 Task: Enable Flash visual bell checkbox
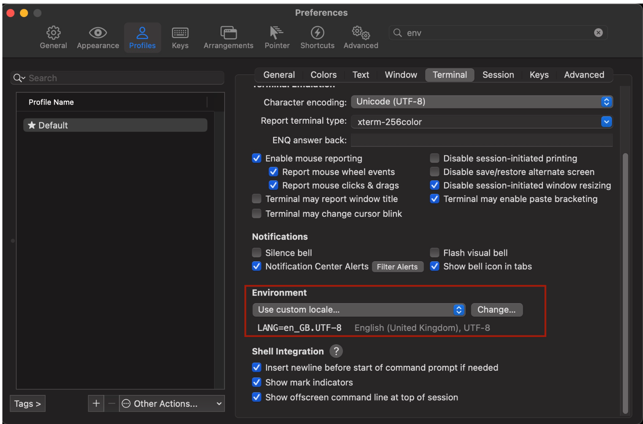coord(435,253)
